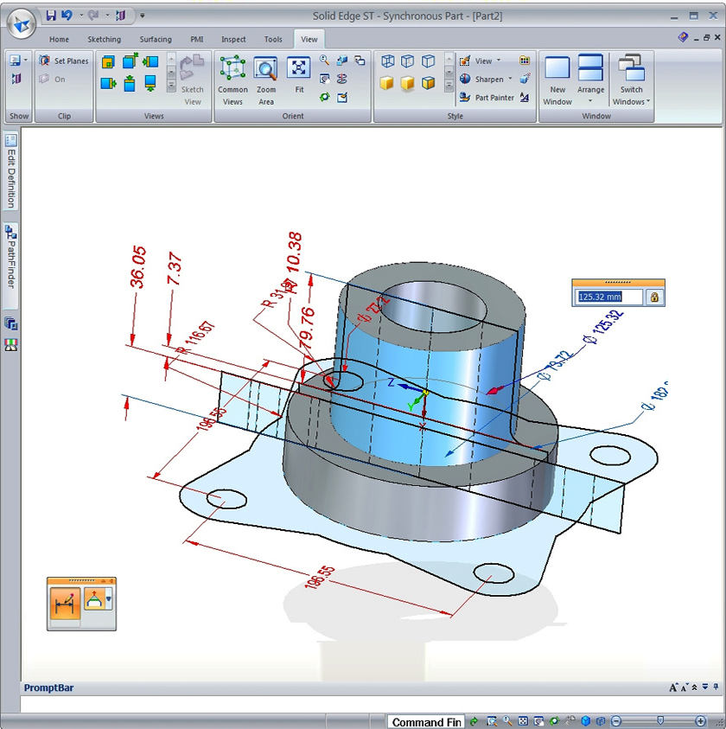Click Set Planes in the Clip group
Viewport: 726px width, 729px height.
(64, 61)
